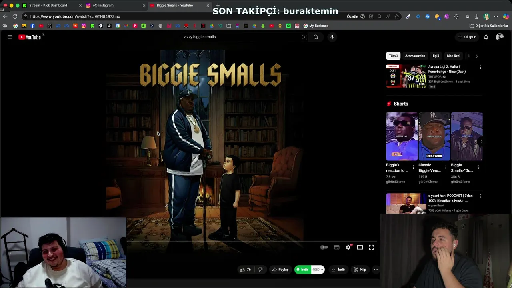Select the Size özel filter chip
512x288 pixels.
coord(453,56)
